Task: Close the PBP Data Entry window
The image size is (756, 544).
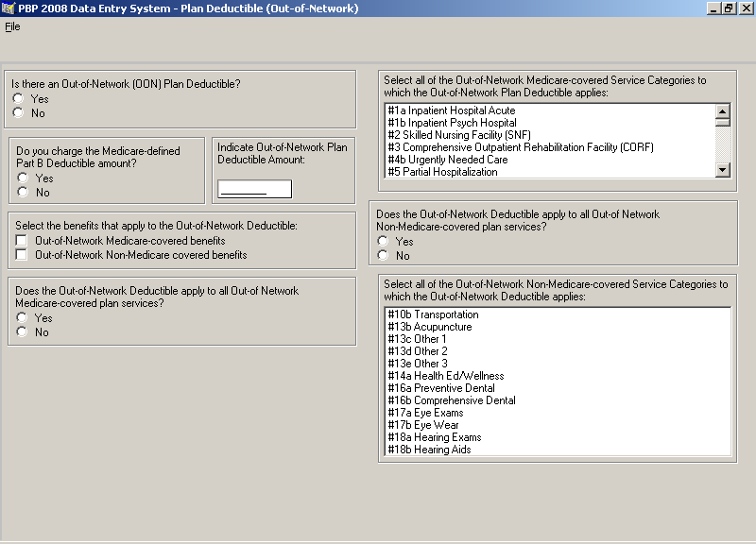Action: (x=746, y=8)
